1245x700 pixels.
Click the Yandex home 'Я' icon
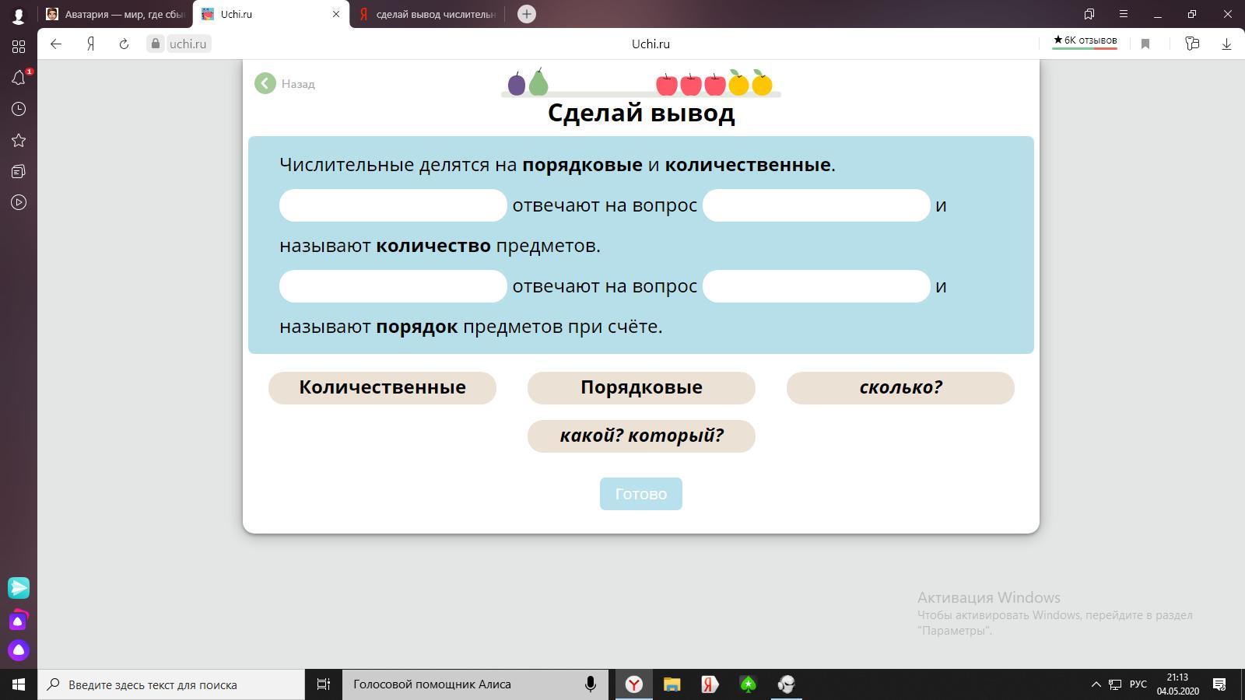coord(90,44)
